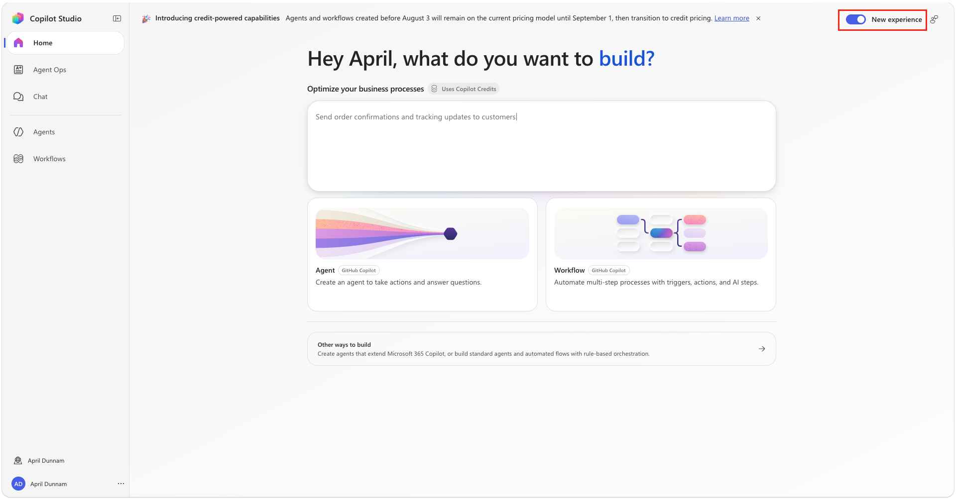The width and height of the screenshot is (956, 499).
Task: Click into the prompt text box
Action: [541, 146]
